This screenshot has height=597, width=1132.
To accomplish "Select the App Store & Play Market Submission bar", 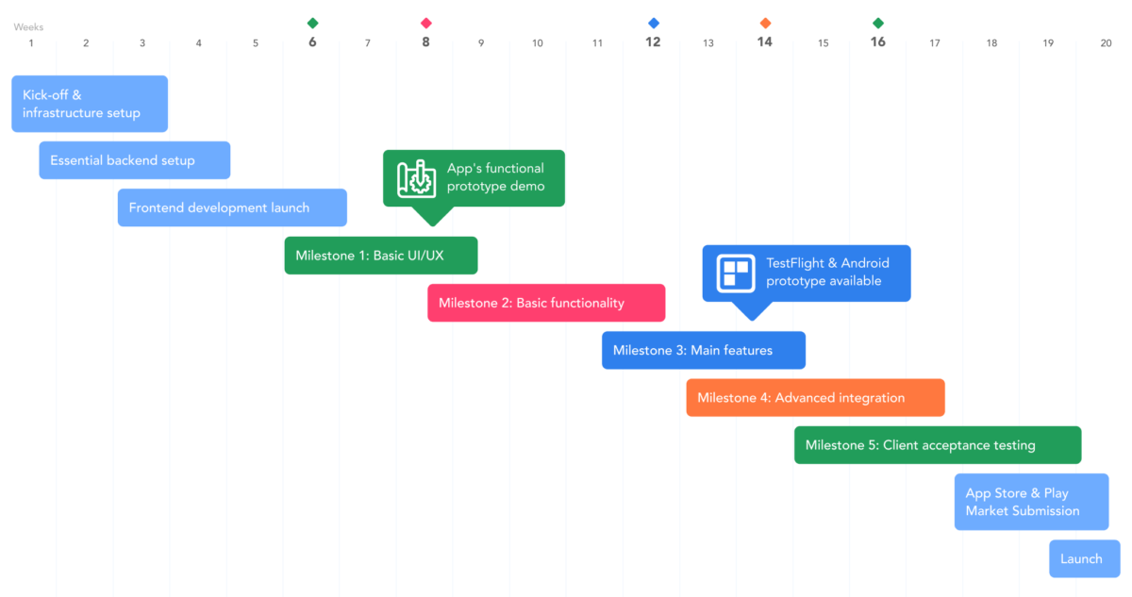I will pyautogui.click(x=1031, y=502).
